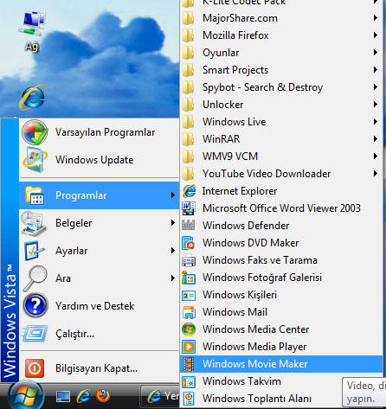Expand the YouTube Video Downloader folder arrow
The width and height of the screenshot is (386, 409).
click(376, 173)
